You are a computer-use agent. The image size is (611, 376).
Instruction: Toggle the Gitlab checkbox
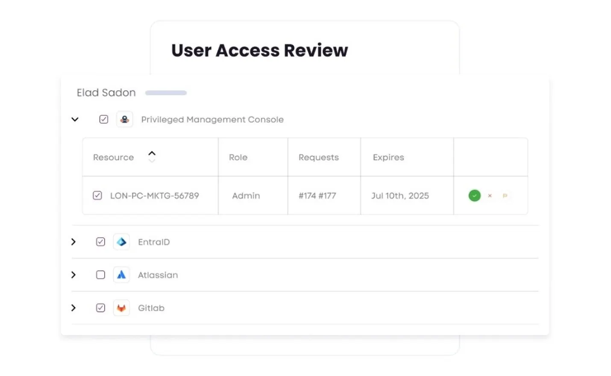100,308
